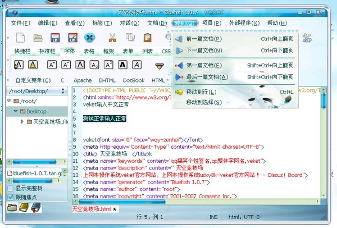Choose 前一篇文档(P) from the menu
The width and height of the screenshot is (337, 228).
235,39
